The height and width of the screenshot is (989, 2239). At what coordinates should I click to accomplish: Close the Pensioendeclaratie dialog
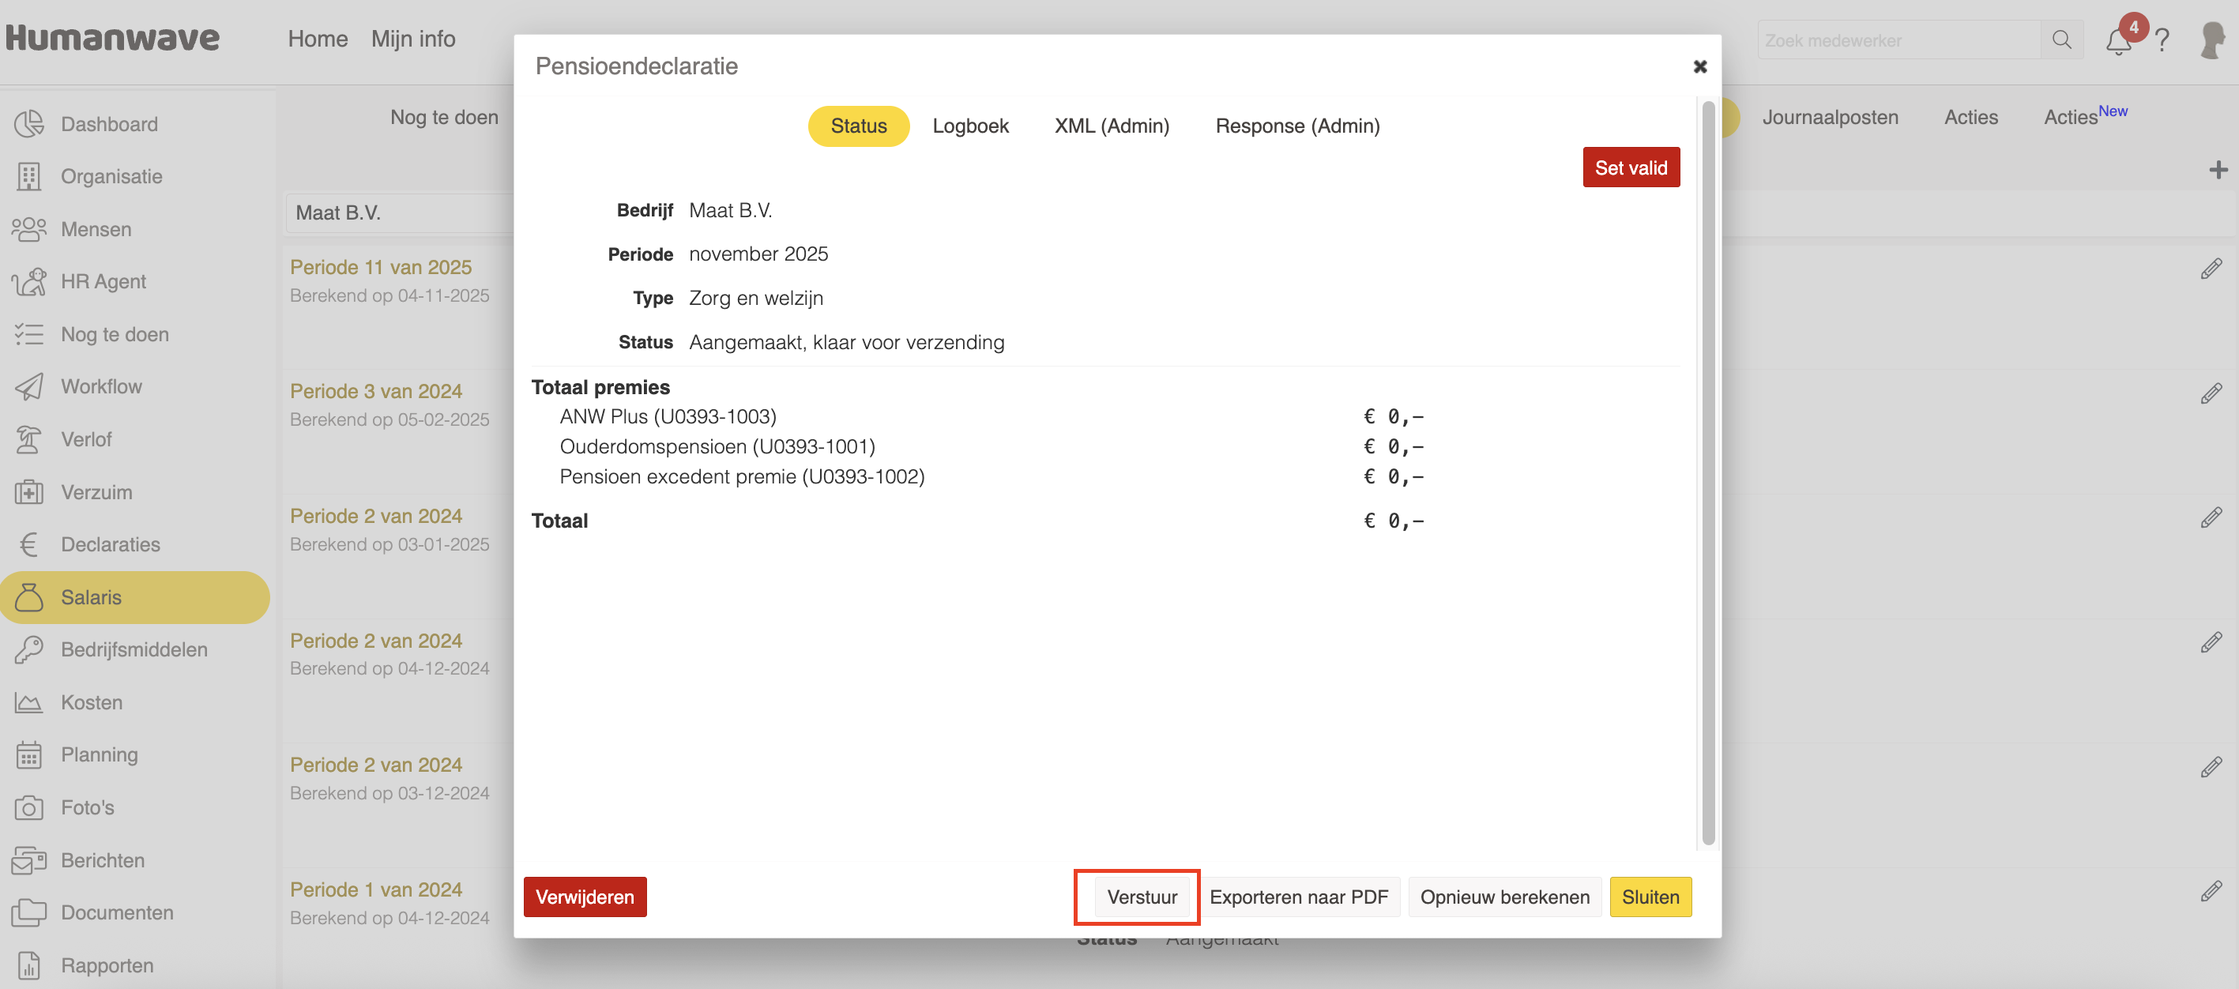[1699, 66]
